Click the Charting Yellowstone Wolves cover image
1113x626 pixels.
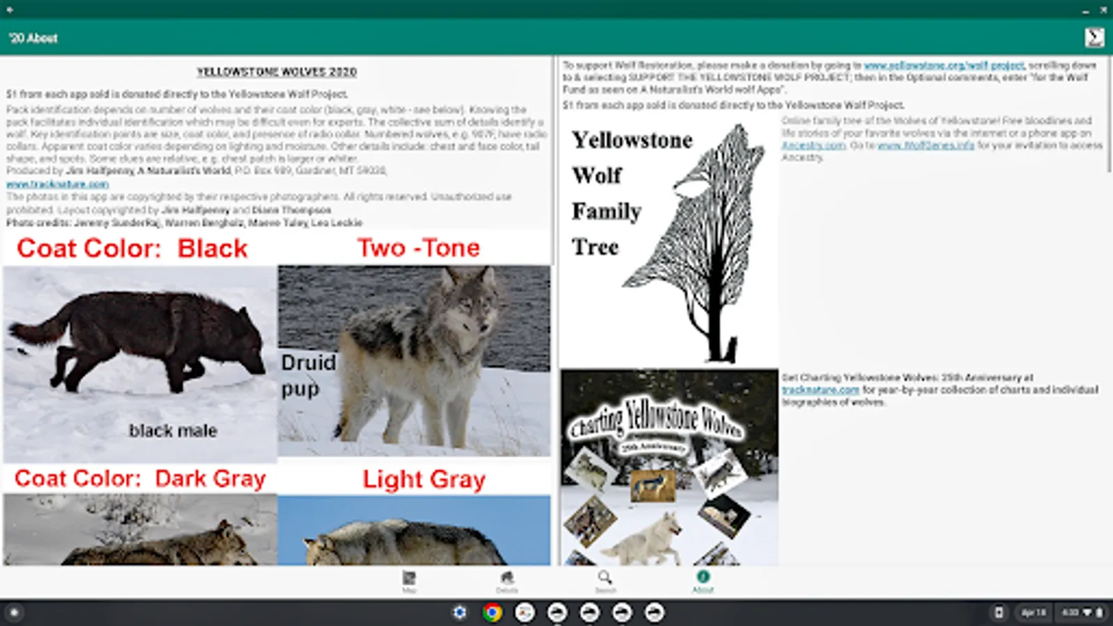669,467
